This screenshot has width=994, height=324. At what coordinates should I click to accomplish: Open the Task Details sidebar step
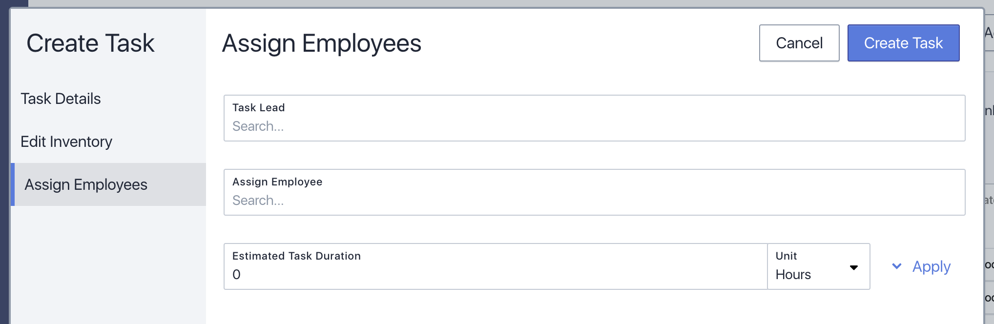[61, 99]
